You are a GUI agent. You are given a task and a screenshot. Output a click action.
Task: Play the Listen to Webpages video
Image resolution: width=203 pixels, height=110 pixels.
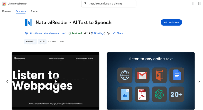coord(56,81)
